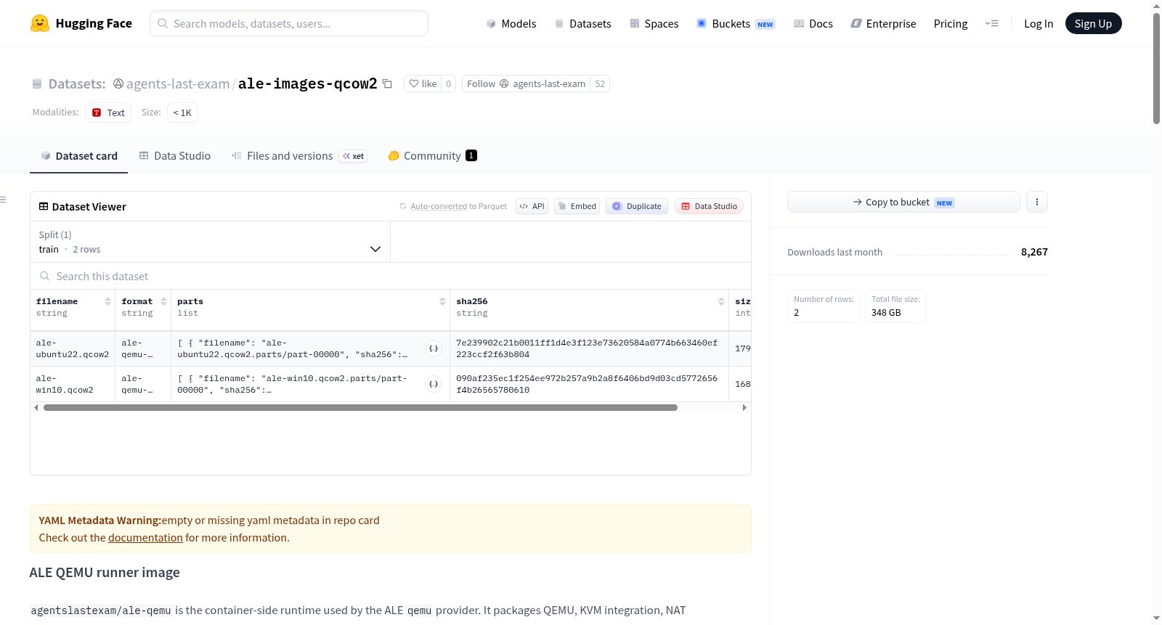Expand the Split train dropdown

point(210,242)
